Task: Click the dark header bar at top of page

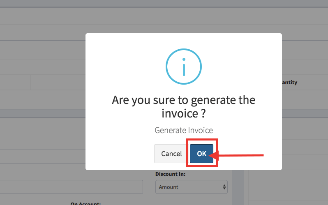Action: [164, 4]
